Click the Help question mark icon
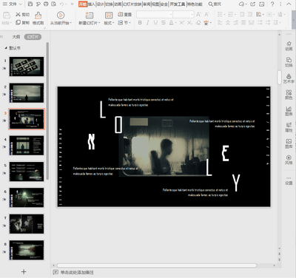 coord(272,4)
